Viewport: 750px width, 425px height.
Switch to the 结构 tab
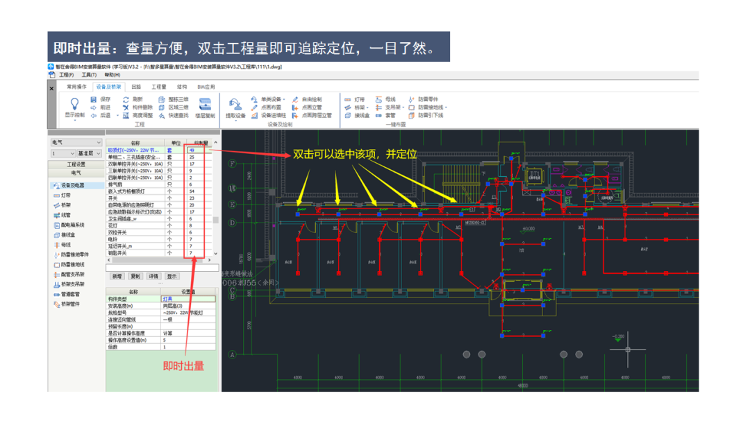[182, 87]
